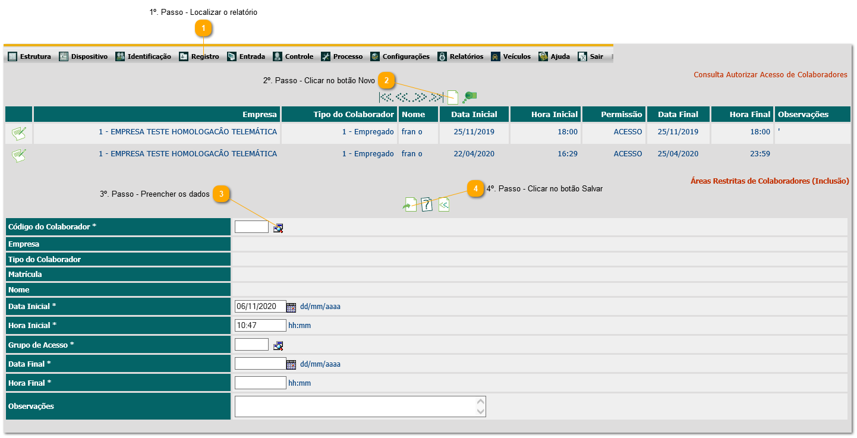Open the Dispositivo menu
Viewport: 857px width, 438px height.
pyautogui.click(x=83, y=56)
